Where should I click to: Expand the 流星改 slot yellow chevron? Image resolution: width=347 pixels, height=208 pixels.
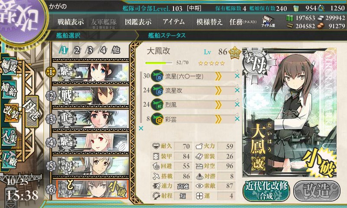[x=218, y=91]
